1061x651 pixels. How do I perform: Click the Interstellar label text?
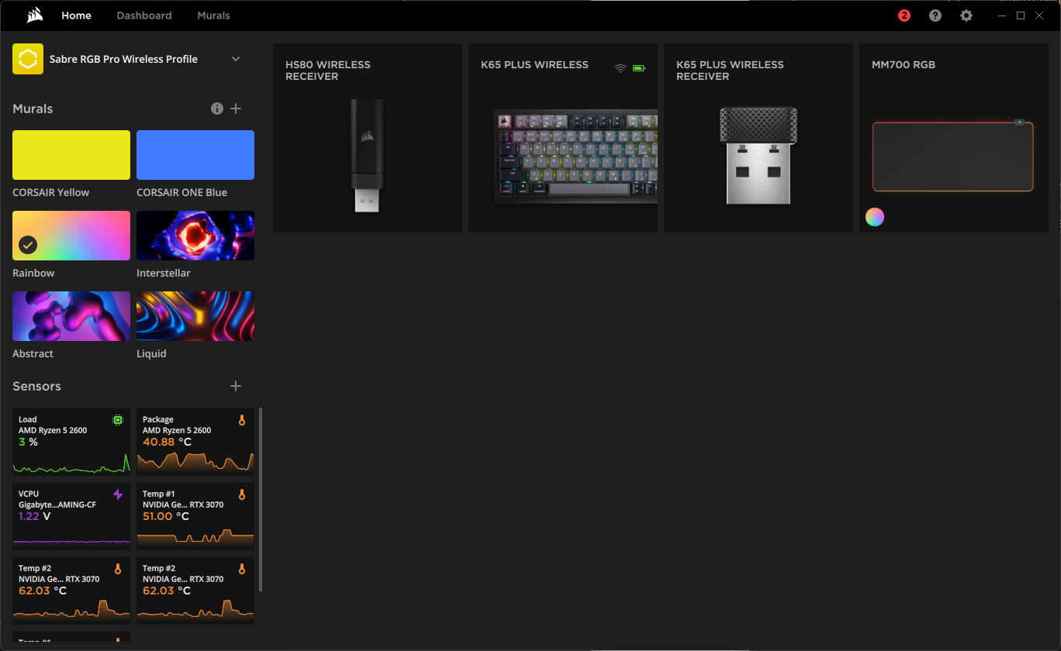point(164,273)
